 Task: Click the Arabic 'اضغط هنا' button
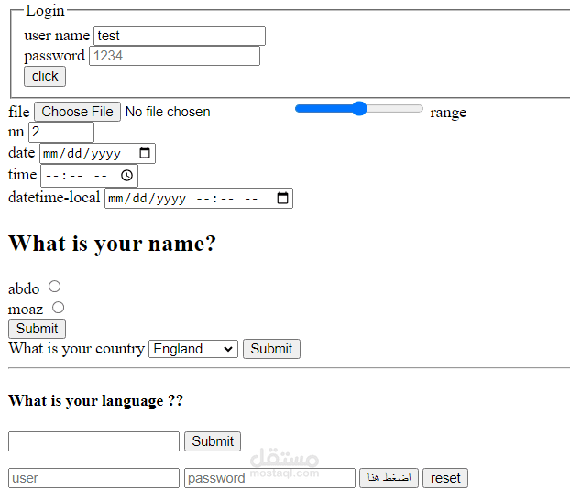(389, 478)
